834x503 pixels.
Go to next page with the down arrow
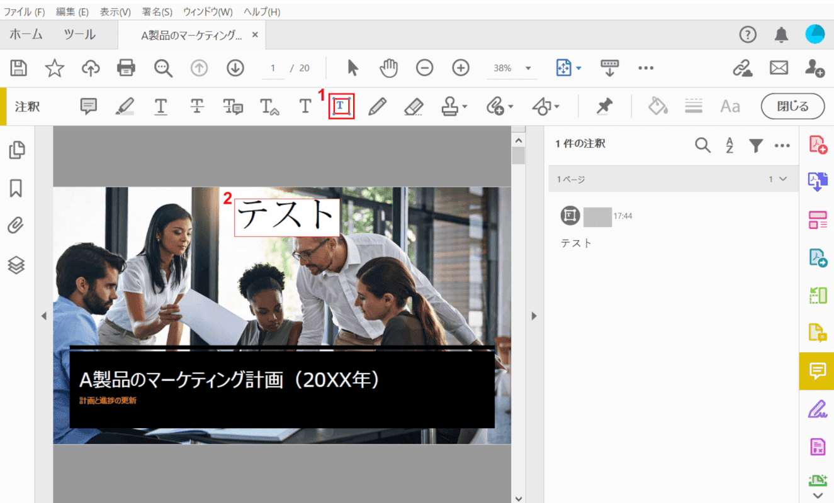235,68
